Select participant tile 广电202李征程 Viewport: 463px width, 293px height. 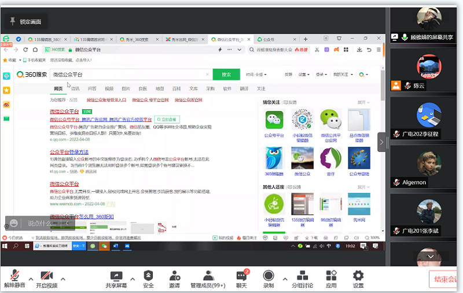pyautogui.click(x=423, y=118)
